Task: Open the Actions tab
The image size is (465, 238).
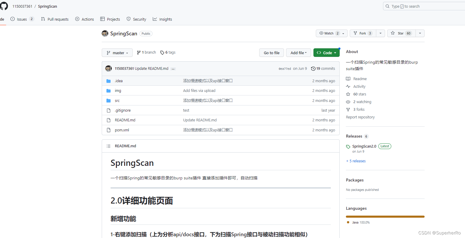Action: [85, 19]
